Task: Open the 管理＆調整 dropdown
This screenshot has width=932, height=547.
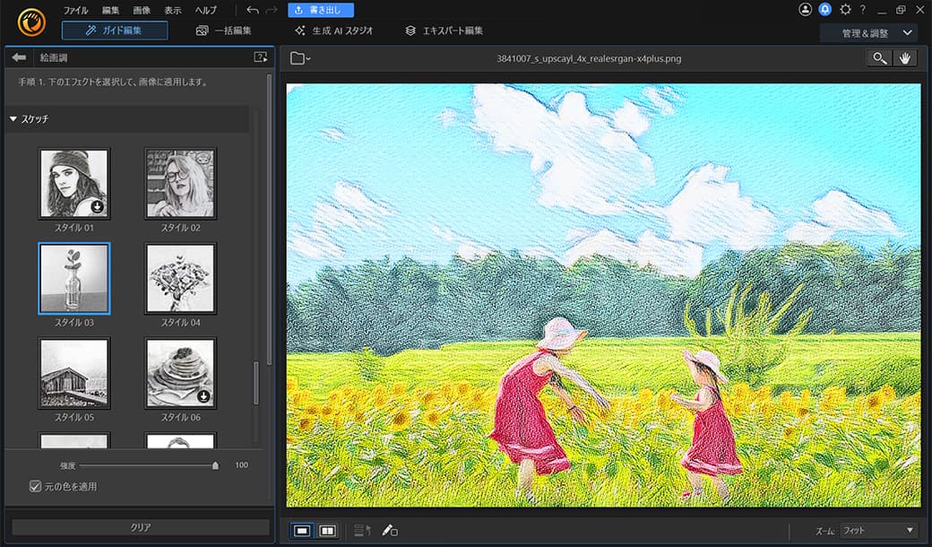Action: click(x=867, y=31)
